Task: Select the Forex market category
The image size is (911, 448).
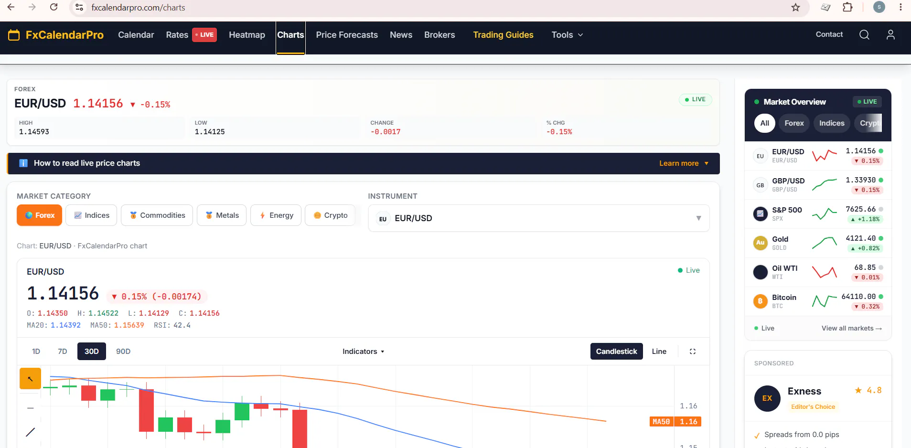Action: point(40,215)
